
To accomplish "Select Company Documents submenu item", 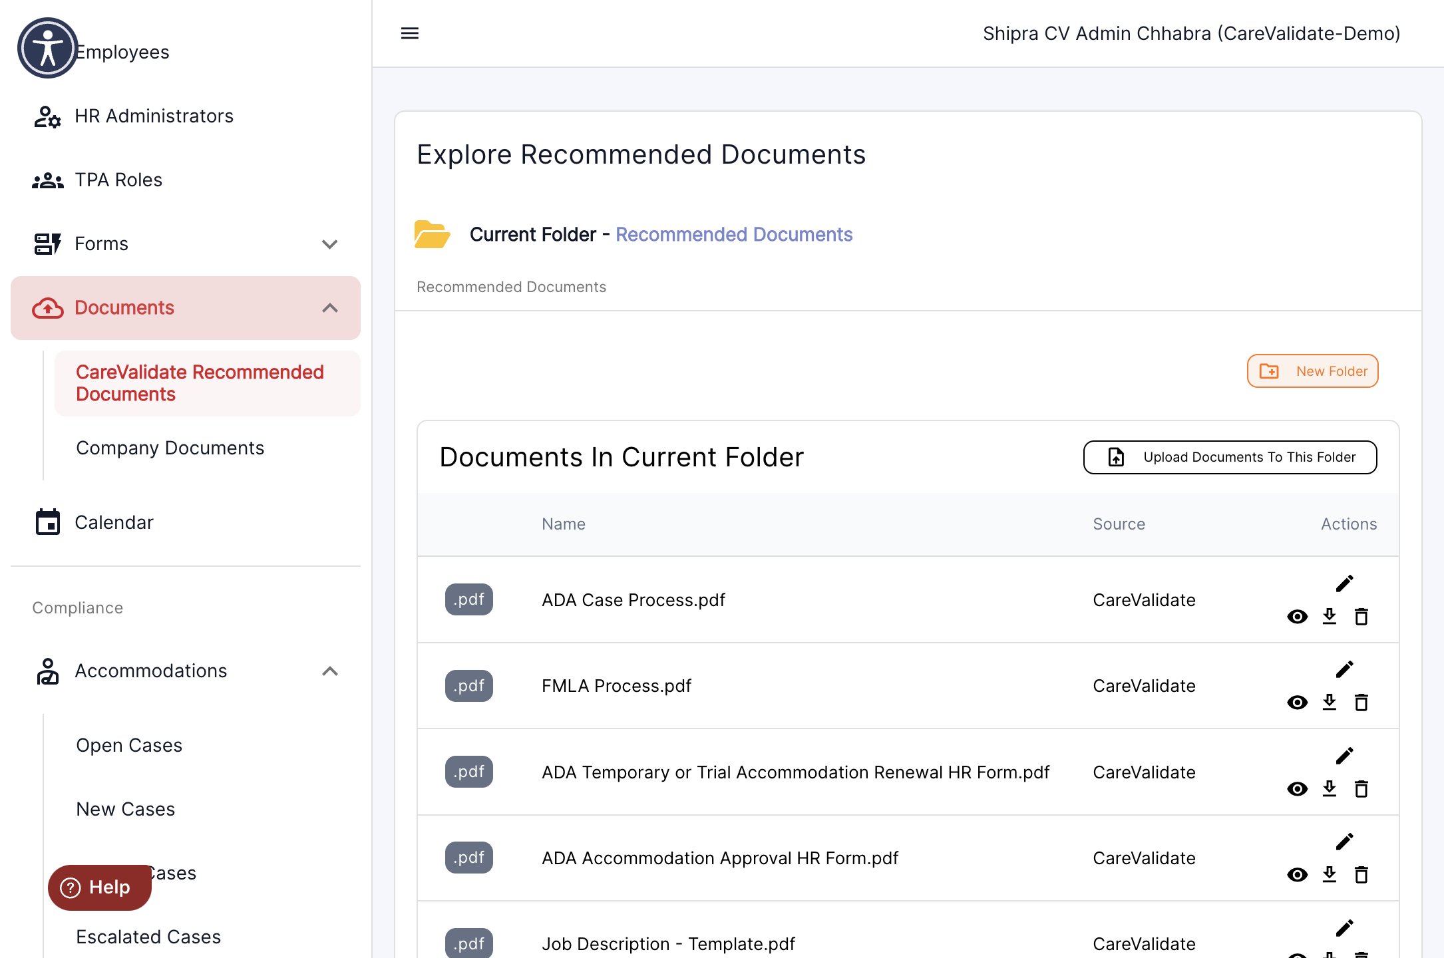I will tap(208, 448).
